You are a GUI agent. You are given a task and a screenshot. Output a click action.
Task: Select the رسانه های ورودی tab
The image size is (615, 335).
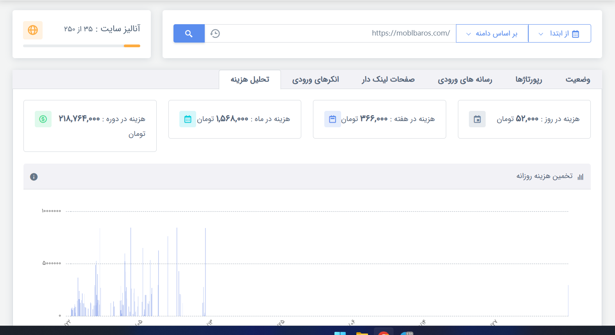(465, 80)
